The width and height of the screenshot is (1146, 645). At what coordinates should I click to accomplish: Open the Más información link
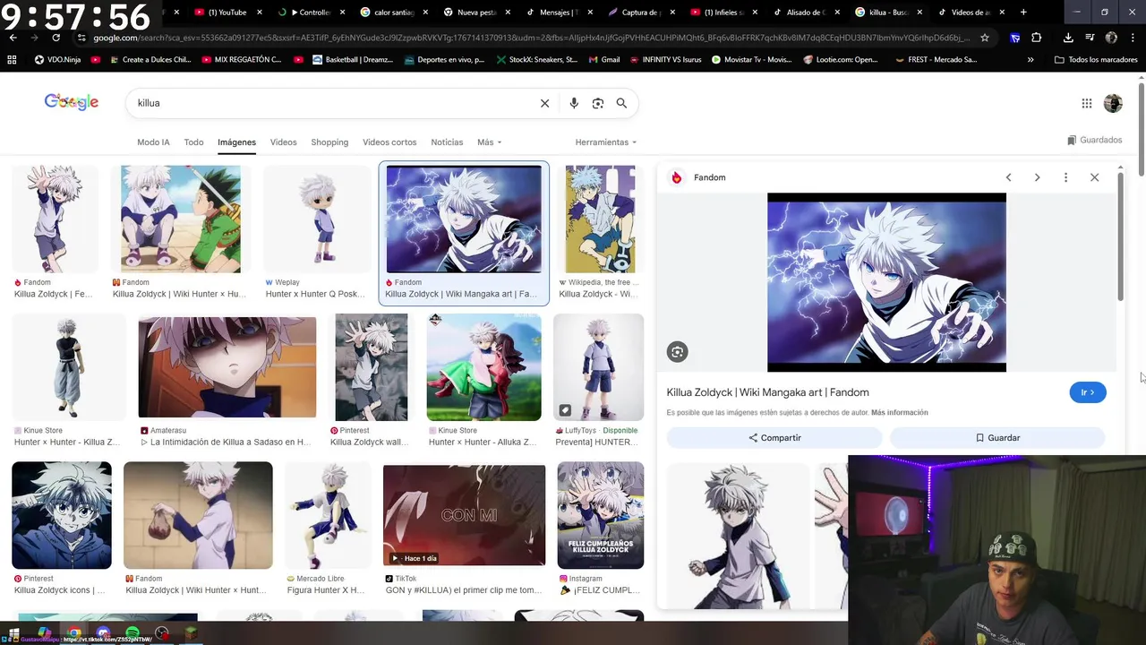899,413
